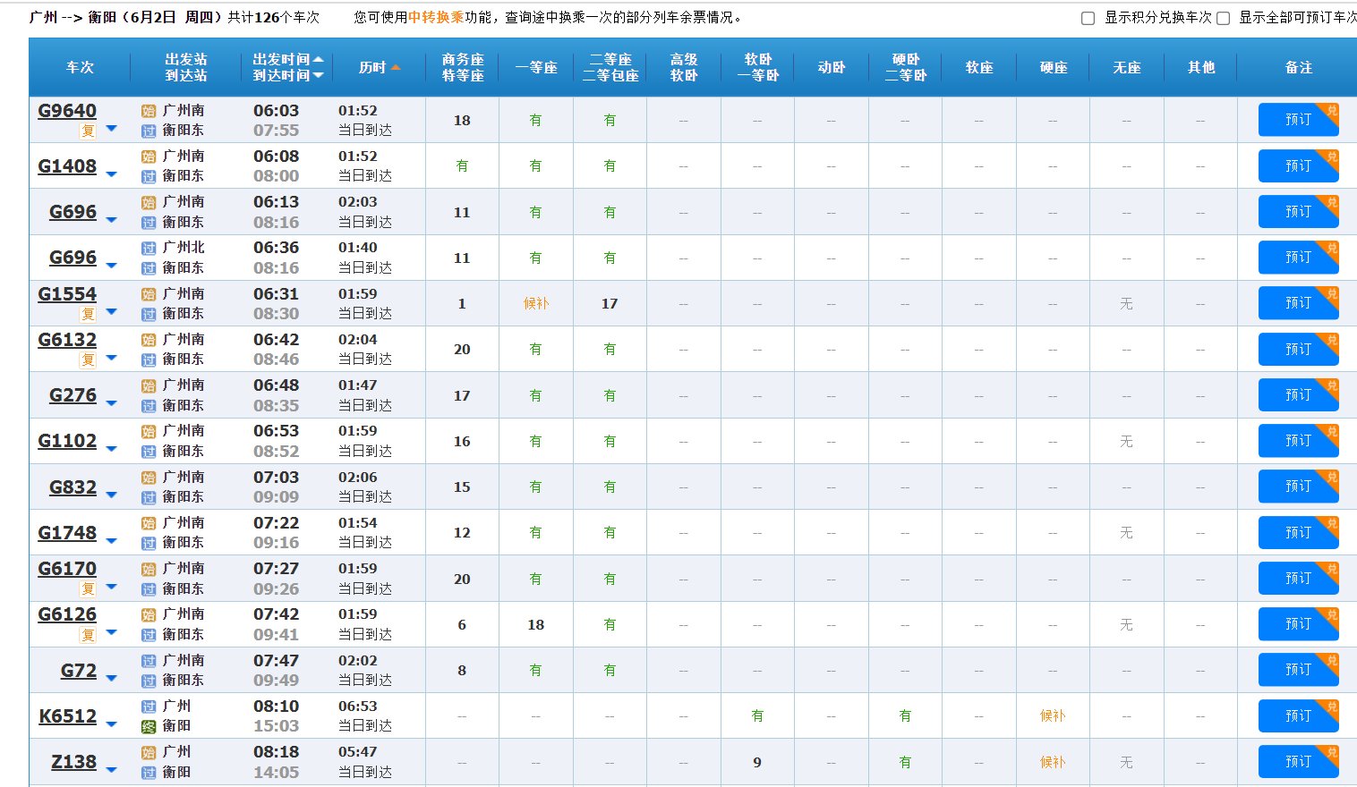Click the 复 Fuxing badge under G9640
Viewport: 1357px width, 787px height.
pyautogui.click(x=88, y=131)
